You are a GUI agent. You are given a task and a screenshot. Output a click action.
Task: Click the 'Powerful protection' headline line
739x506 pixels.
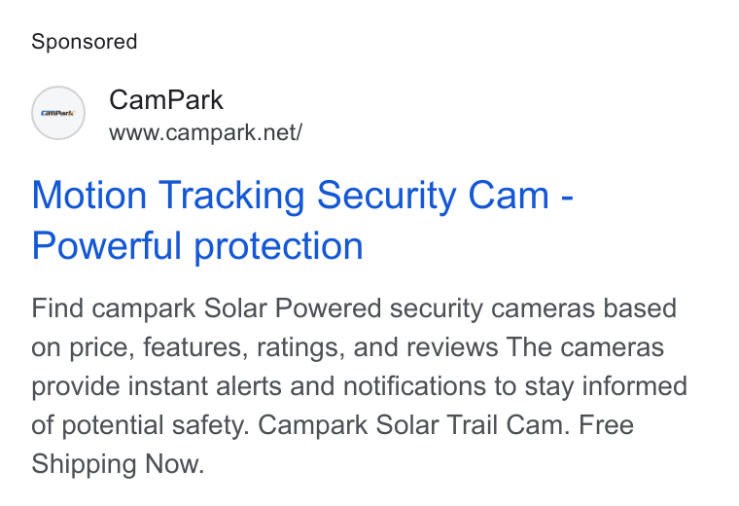pyautogui.click(x=197, y=245)
